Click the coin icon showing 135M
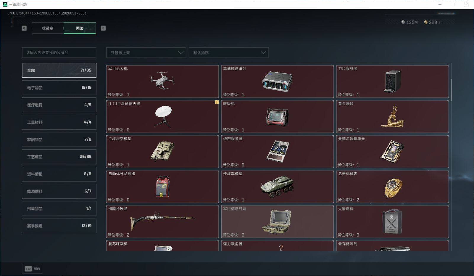 tap(402, 22)
